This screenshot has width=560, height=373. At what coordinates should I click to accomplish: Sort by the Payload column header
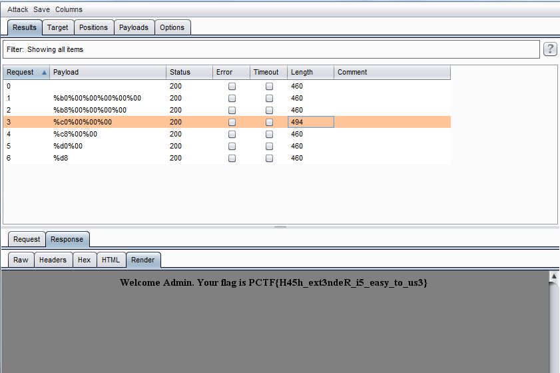(x=107, y=73)
